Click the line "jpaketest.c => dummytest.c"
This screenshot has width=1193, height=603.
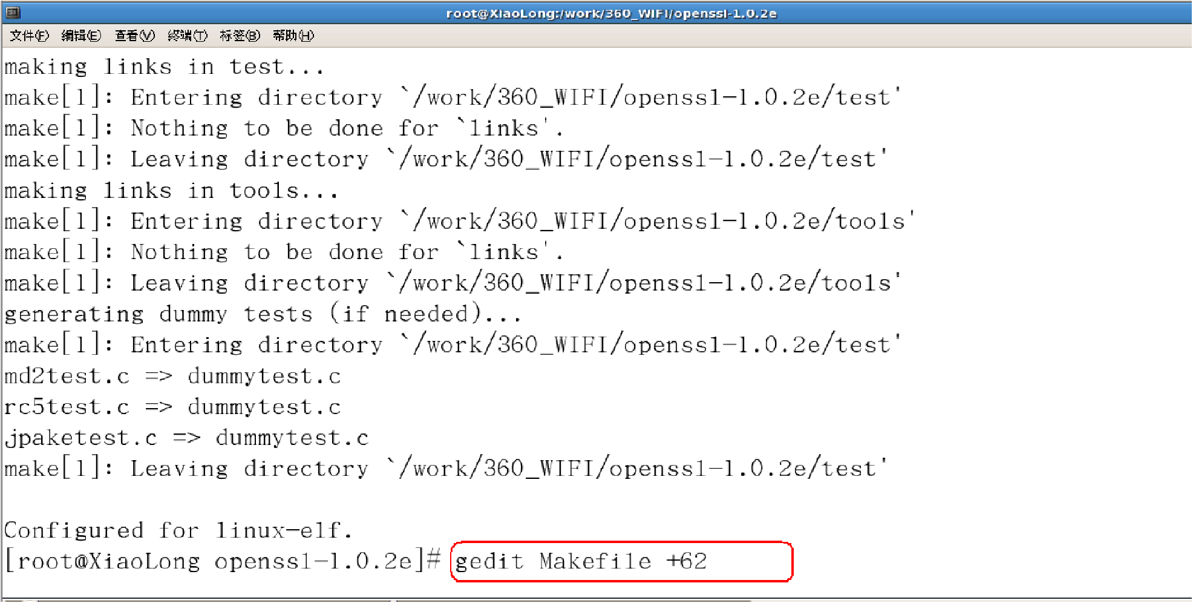point(186,438)
